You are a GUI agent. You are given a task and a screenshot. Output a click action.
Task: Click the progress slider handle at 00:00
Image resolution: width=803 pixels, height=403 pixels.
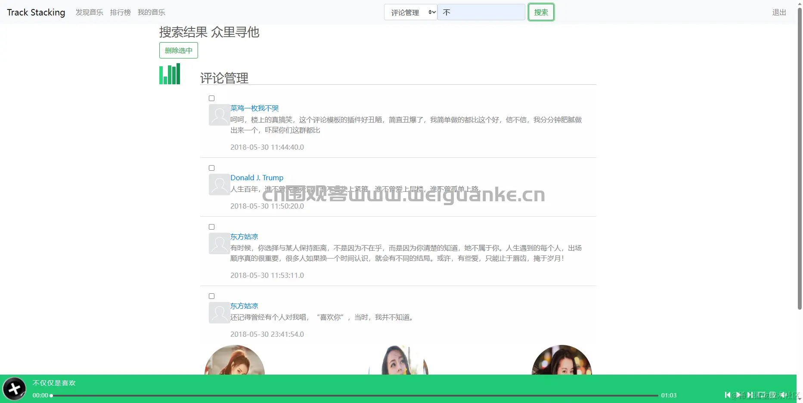[51, 395]
